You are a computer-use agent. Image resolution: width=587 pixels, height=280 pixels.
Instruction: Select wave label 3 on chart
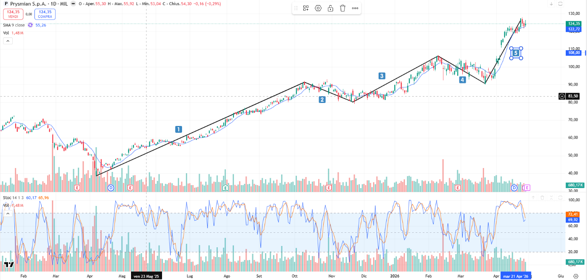click(382, 76)
